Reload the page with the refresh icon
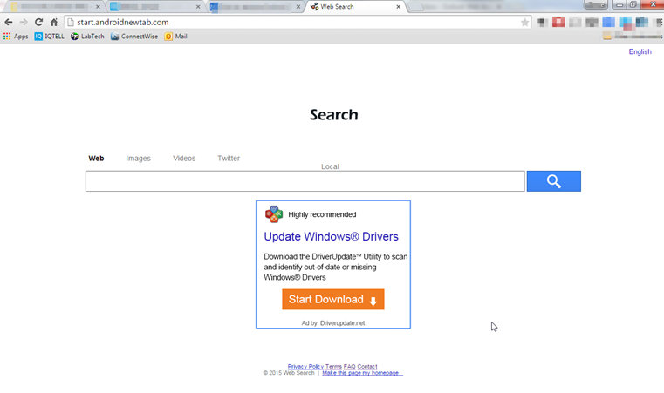This screenshot has width=664, height=393. pos(38,22)
